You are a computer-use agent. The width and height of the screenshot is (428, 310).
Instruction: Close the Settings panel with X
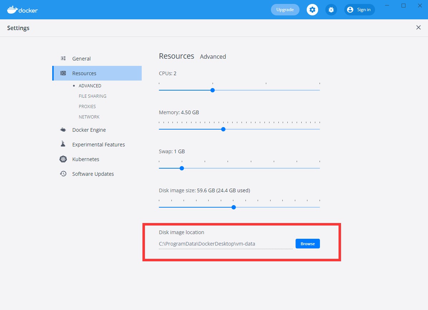418,28
